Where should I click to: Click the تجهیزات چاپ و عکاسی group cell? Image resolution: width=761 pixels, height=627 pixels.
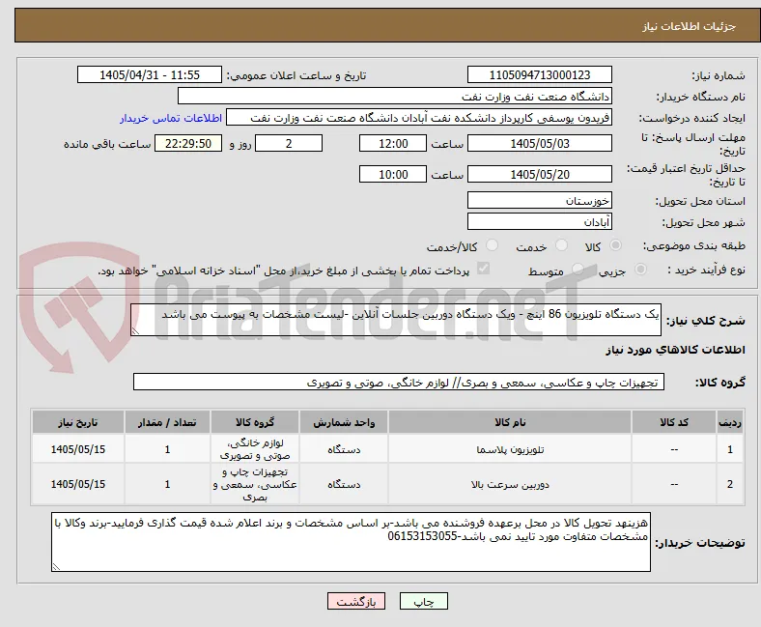[255, 484]
